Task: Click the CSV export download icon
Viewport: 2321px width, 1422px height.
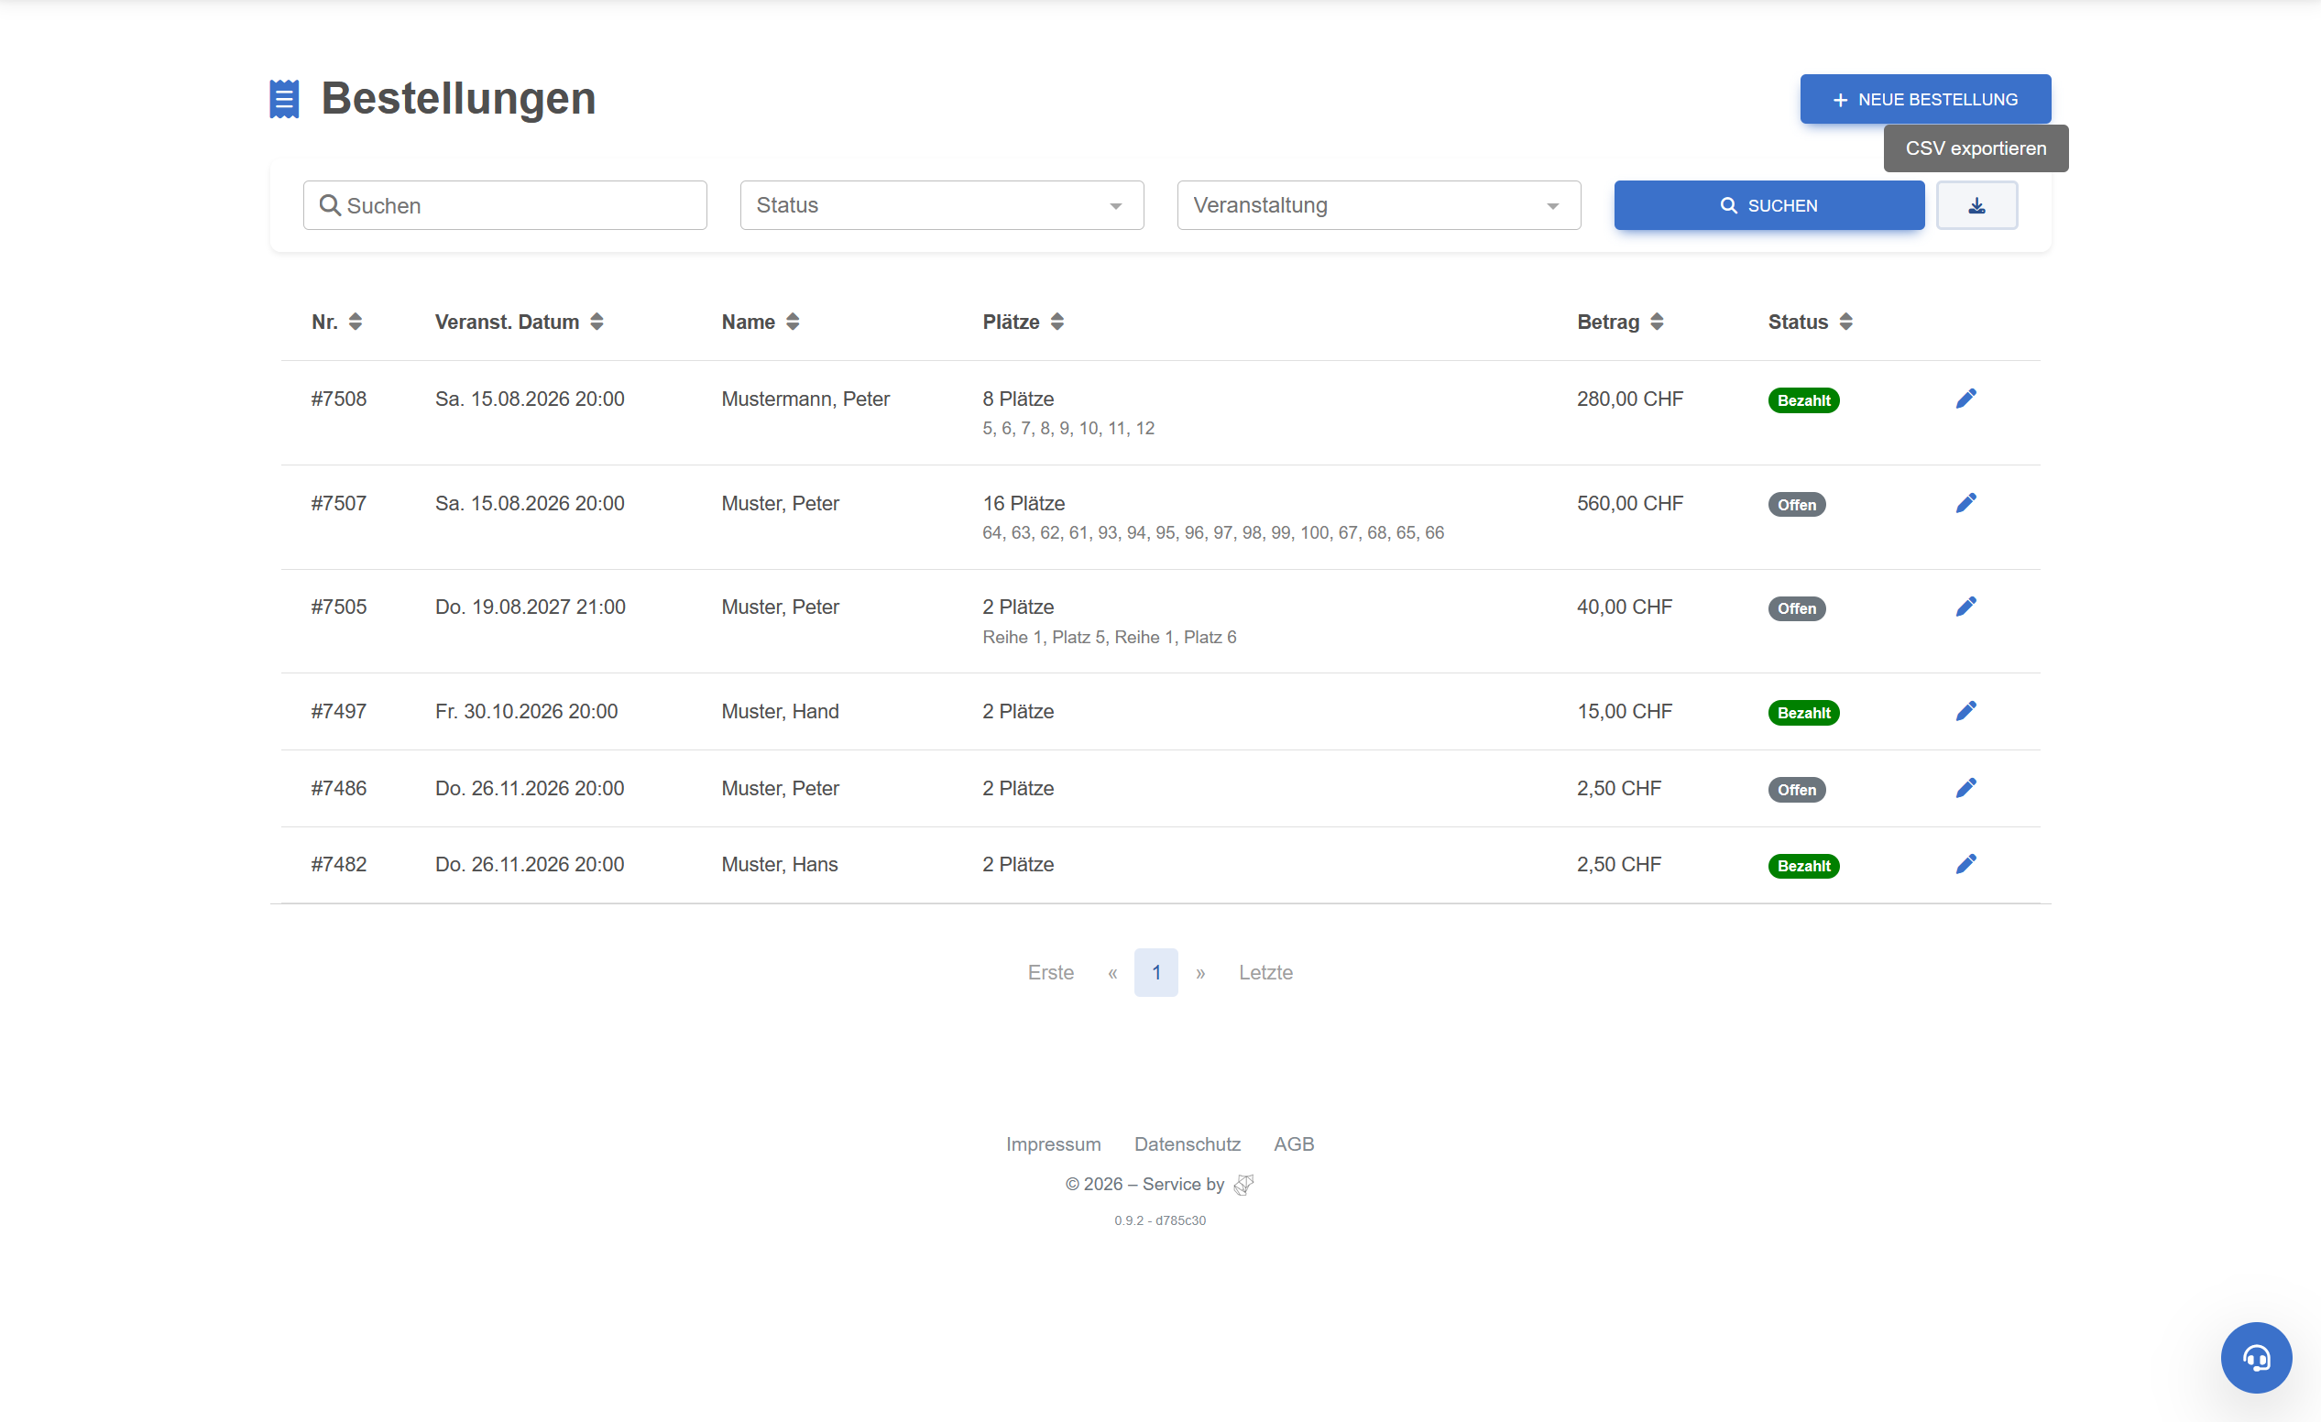Action: pyautogui.click(x=1976, y=205)
